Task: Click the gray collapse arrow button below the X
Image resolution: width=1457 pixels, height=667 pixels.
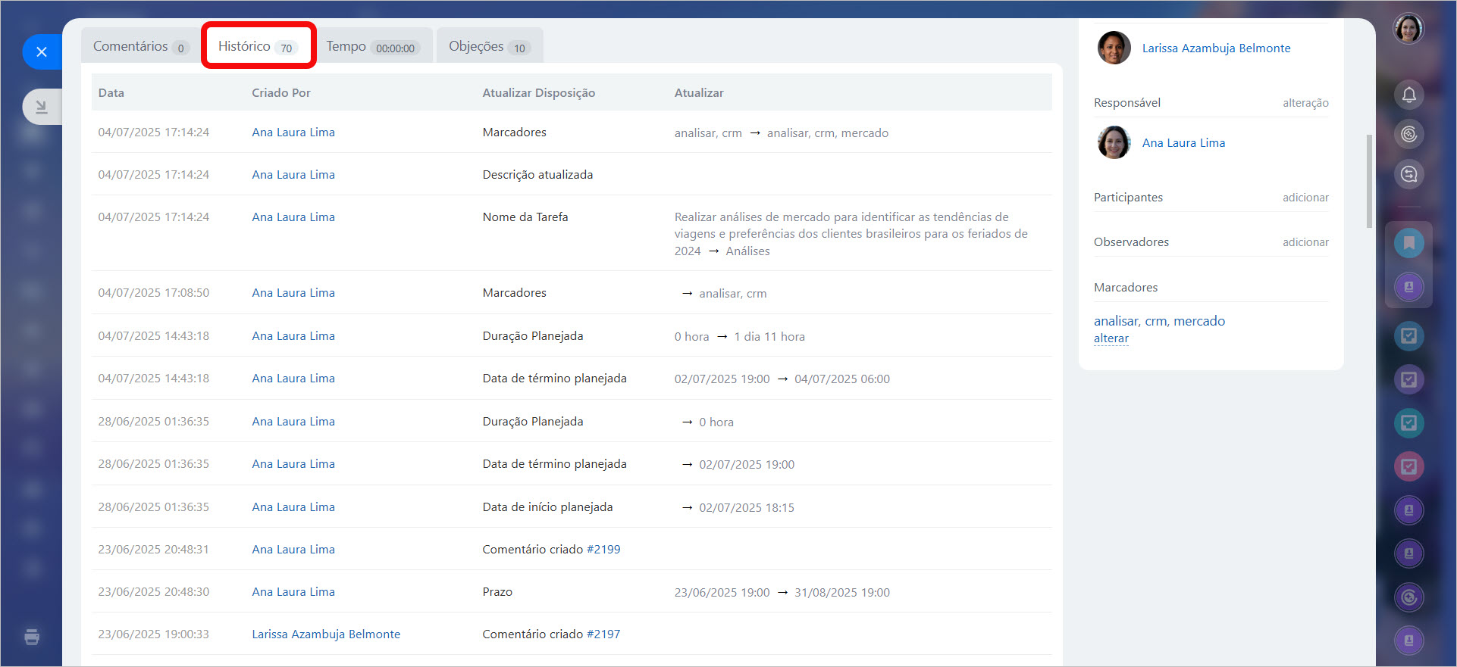Action: click(x=42, y=107)
